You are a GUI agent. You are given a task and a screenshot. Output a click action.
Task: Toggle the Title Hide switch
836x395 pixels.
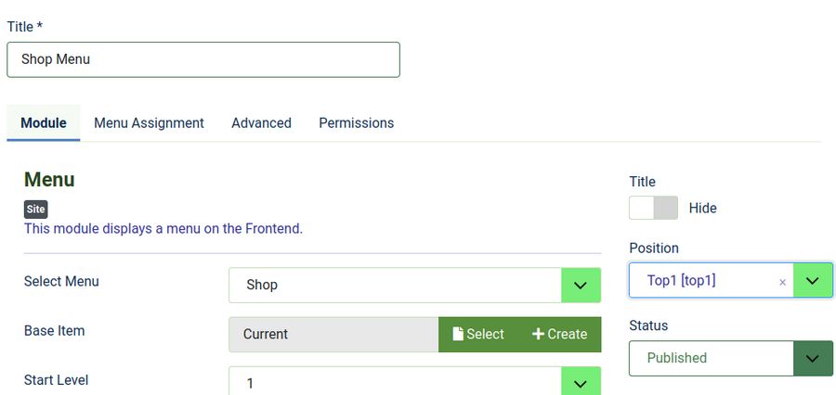pyautogui.click(x=653, y=208)
